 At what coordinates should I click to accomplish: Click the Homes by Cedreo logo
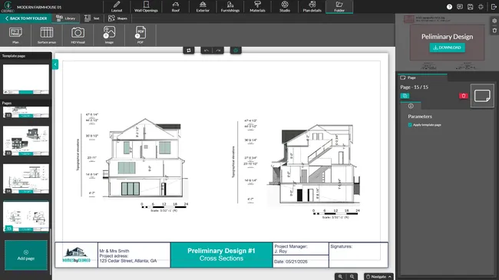(x=76, y=255)
